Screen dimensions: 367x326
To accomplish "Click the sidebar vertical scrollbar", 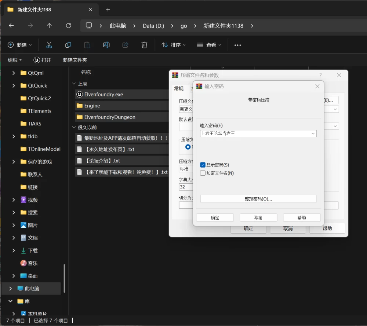I will (64, 278).
